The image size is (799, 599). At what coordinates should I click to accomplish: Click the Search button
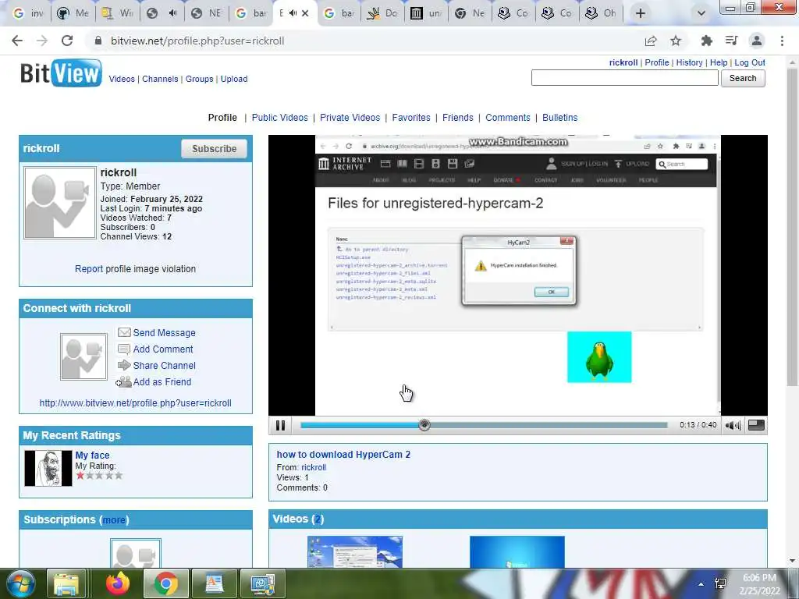743,78
